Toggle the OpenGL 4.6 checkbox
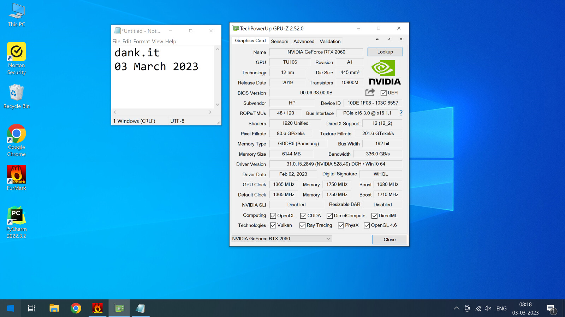The width and height of the screenshot is (565, 317). click(367, 225)
